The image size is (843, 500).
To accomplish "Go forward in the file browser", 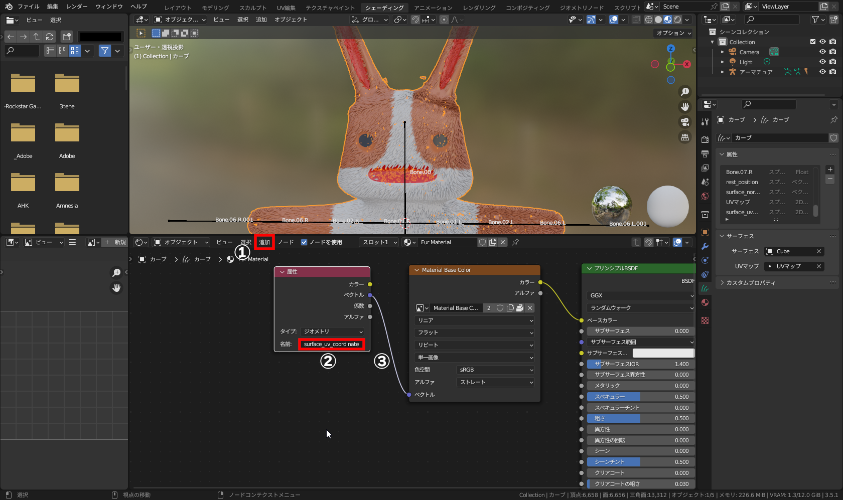I will 24,37.
